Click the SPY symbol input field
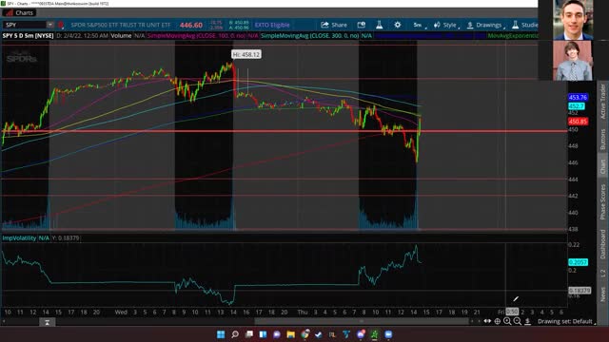The image size is (609, 342). [x=25, y=25]
